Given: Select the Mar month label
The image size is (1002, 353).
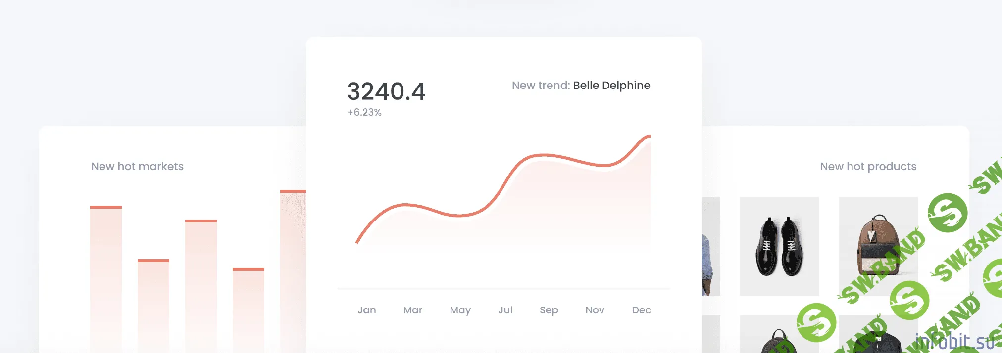Looking at the screenshot, I should click(x=412, y=310).
